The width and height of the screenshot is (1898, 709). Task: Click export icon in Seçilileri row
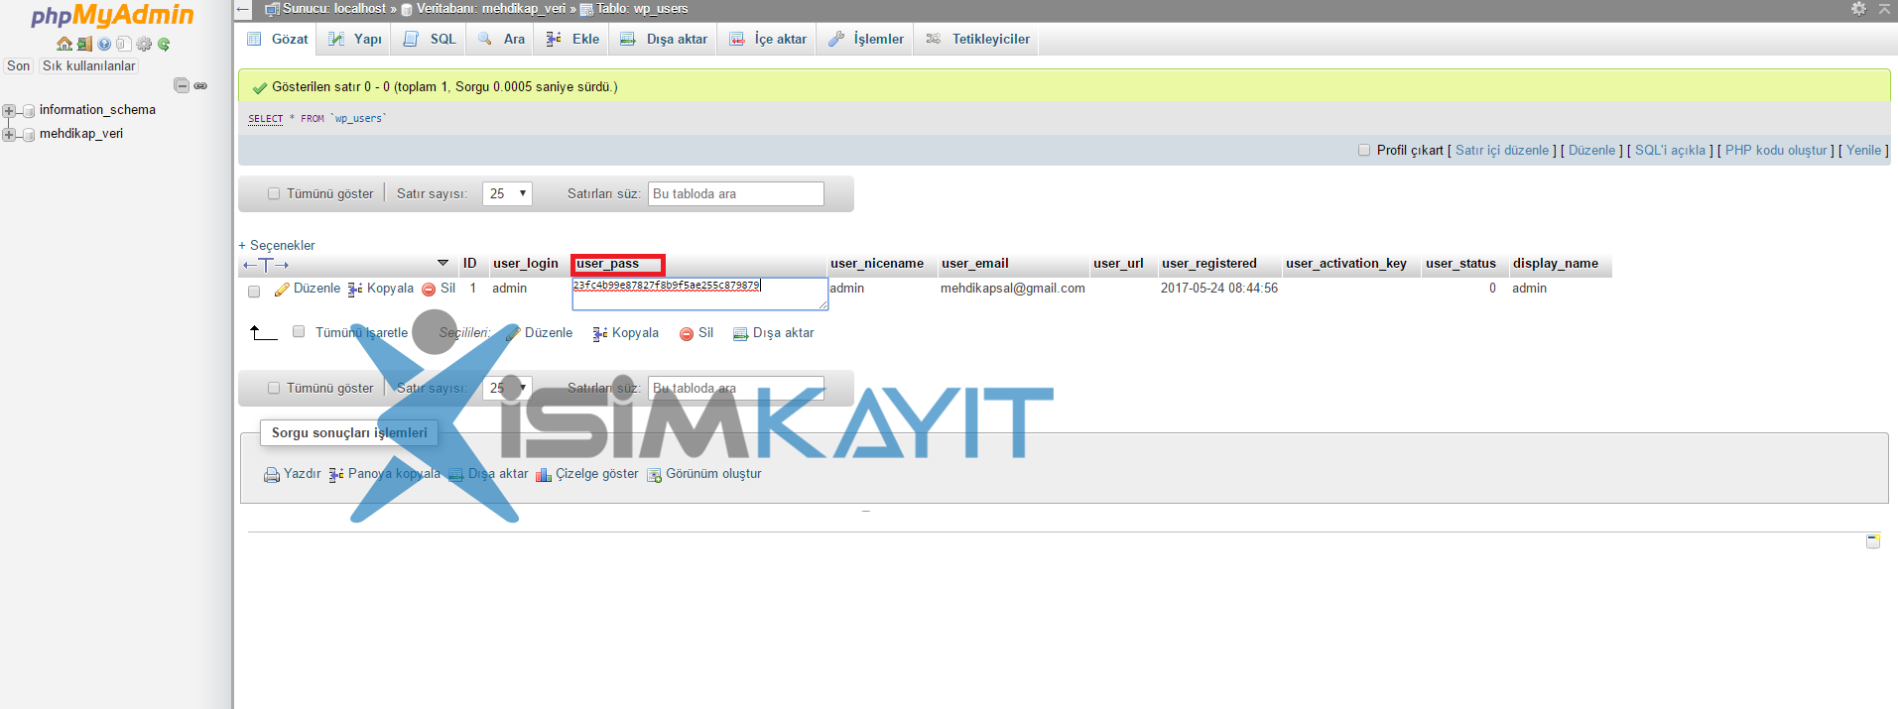[740, 334]
